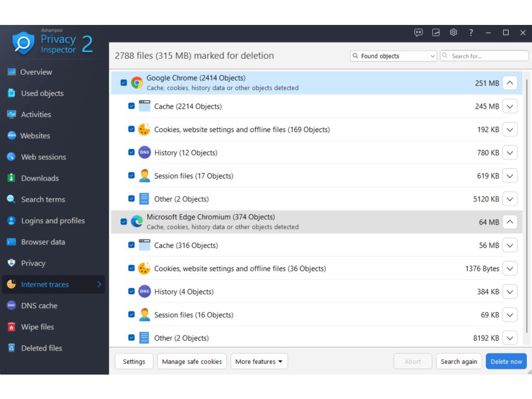Uncheck Chrome History (12 Objects) checkbox
The width and height of the screenshot is (532, 399).
[131, 152]
